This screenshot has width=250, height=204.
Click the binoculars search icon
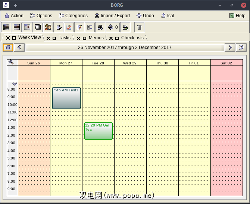coord(100,27)
